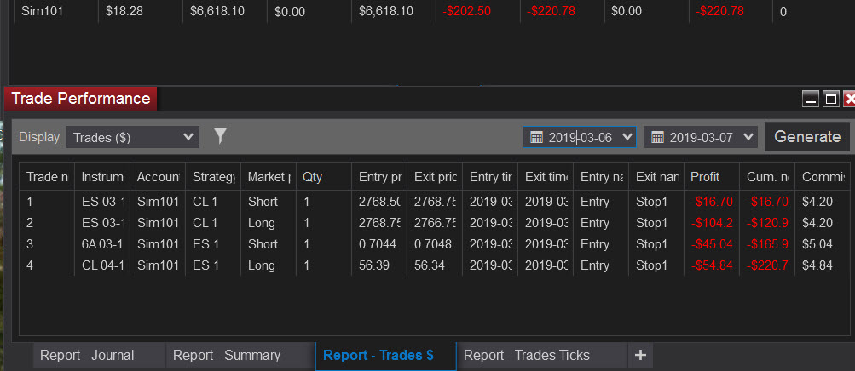Open the Report - Trades Ticks tab
This screenshot has width=855, height=371.
(x=527, y=355)
